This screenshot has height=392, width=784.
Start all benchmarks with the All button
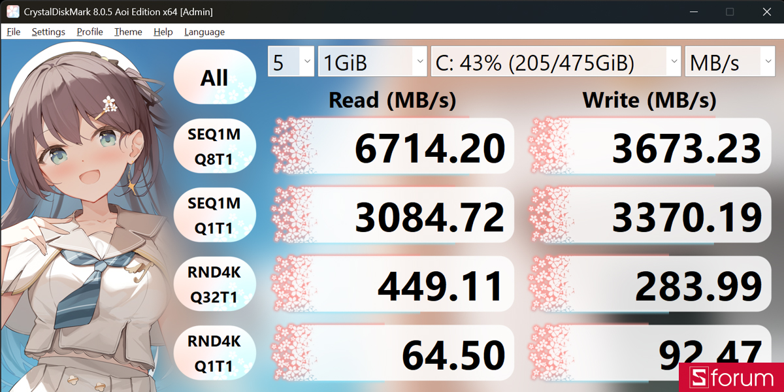(214, 78)
